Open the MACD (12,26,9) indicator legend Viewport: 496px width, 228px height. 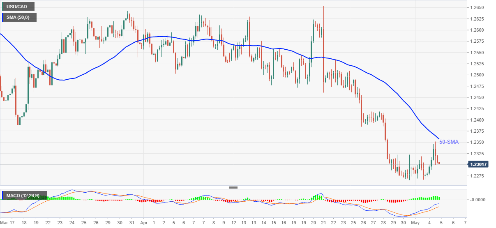coord(24,195)
